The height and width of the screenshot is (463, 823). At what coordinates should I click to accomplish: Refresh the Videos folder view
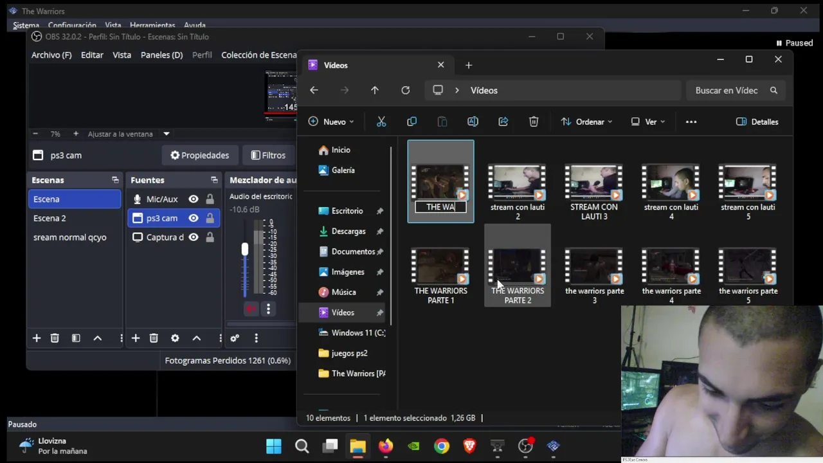(406, 90)
